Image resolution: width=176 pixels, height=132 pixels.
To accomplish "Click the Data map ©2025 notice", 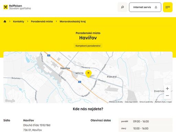I will pyautogui.click(x=131, y=102).
